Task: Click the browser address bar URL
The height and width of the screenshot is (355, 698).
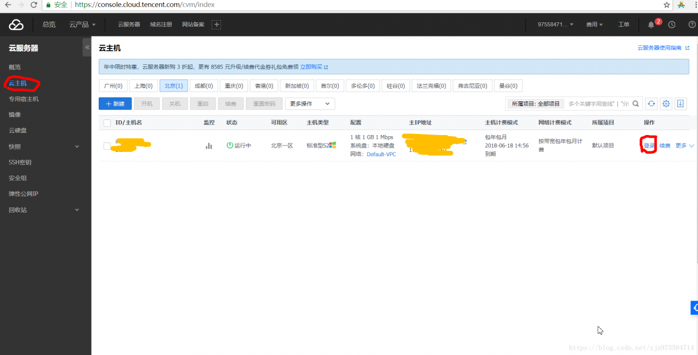Action: 145,4
